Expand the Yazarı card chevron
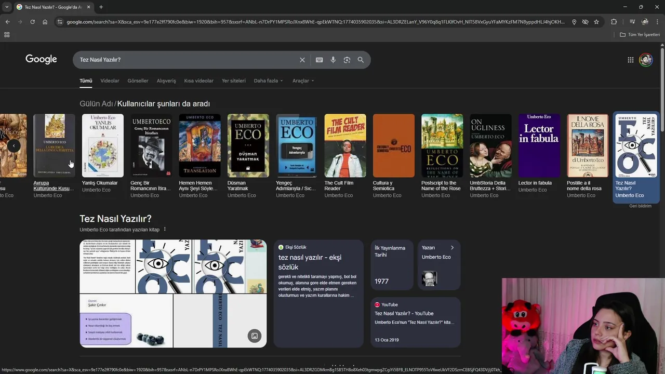The height and width of the screenshot is (374, 665). click(452, 248)
